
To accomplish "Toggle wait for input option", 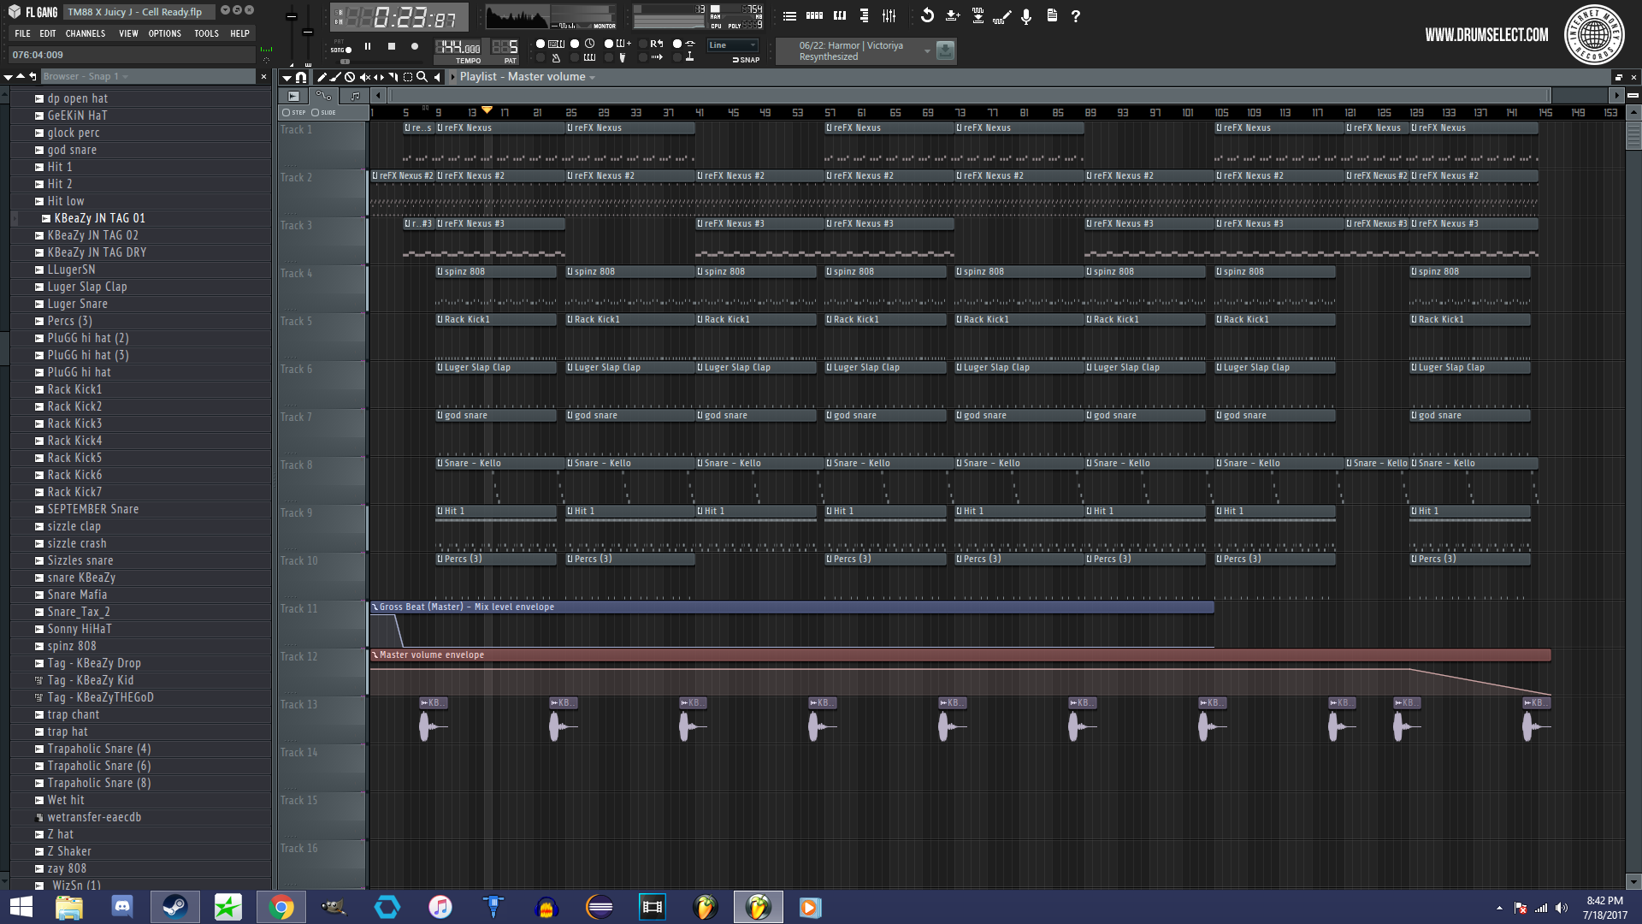I will coord(584,57).
